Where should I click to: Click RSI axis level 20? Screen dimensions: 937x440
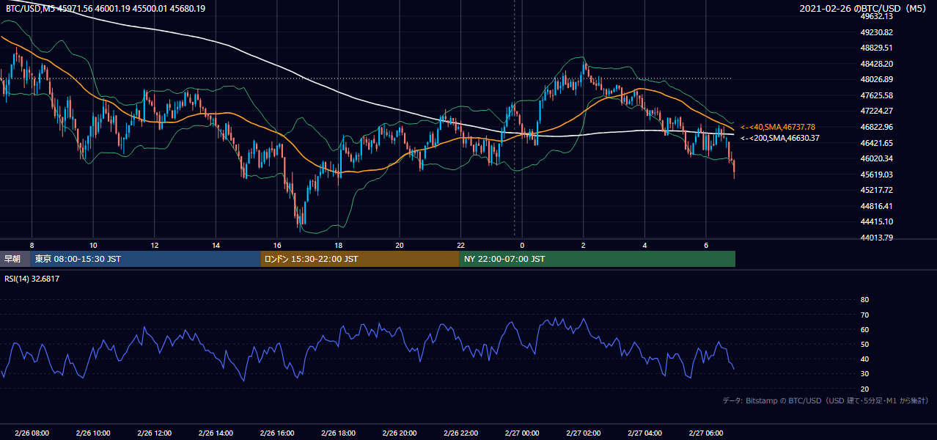864,389
